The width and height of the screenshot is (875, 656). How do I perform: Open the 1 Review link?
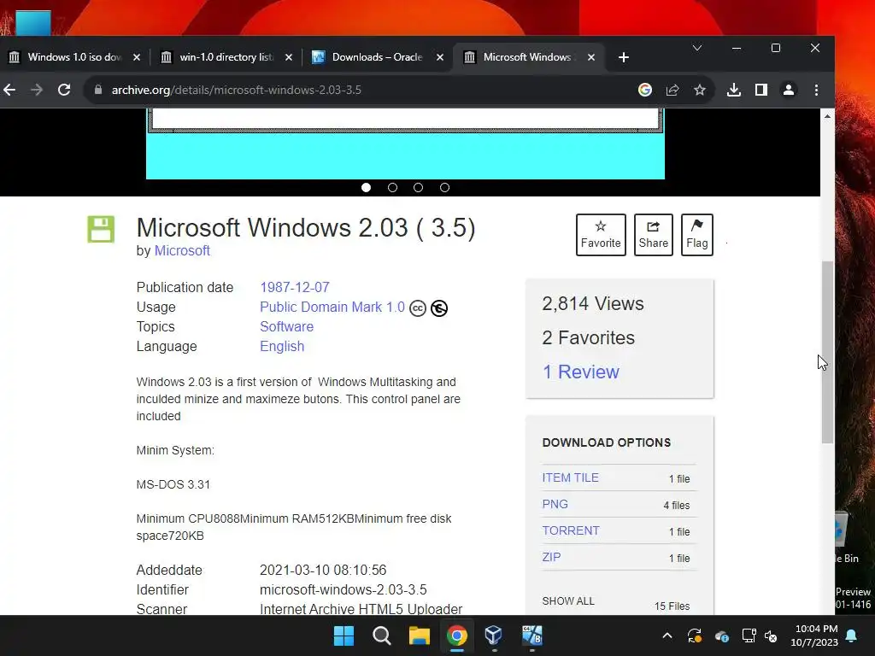click(581, 372)
